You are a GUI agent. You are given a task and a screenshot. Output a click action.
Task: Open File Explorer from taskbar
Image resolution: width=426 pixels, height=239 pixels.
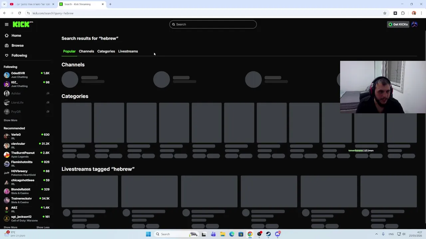(222, 234)
